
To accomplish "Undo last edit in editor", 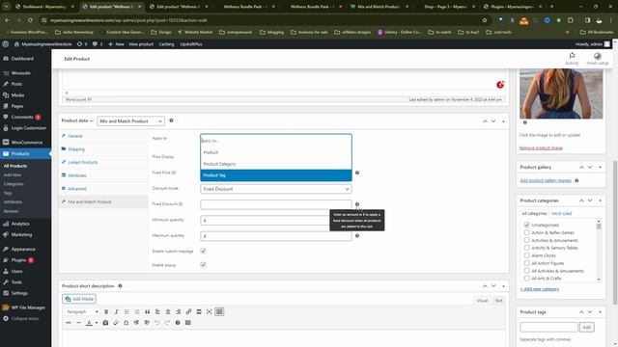I will point(156,323).
